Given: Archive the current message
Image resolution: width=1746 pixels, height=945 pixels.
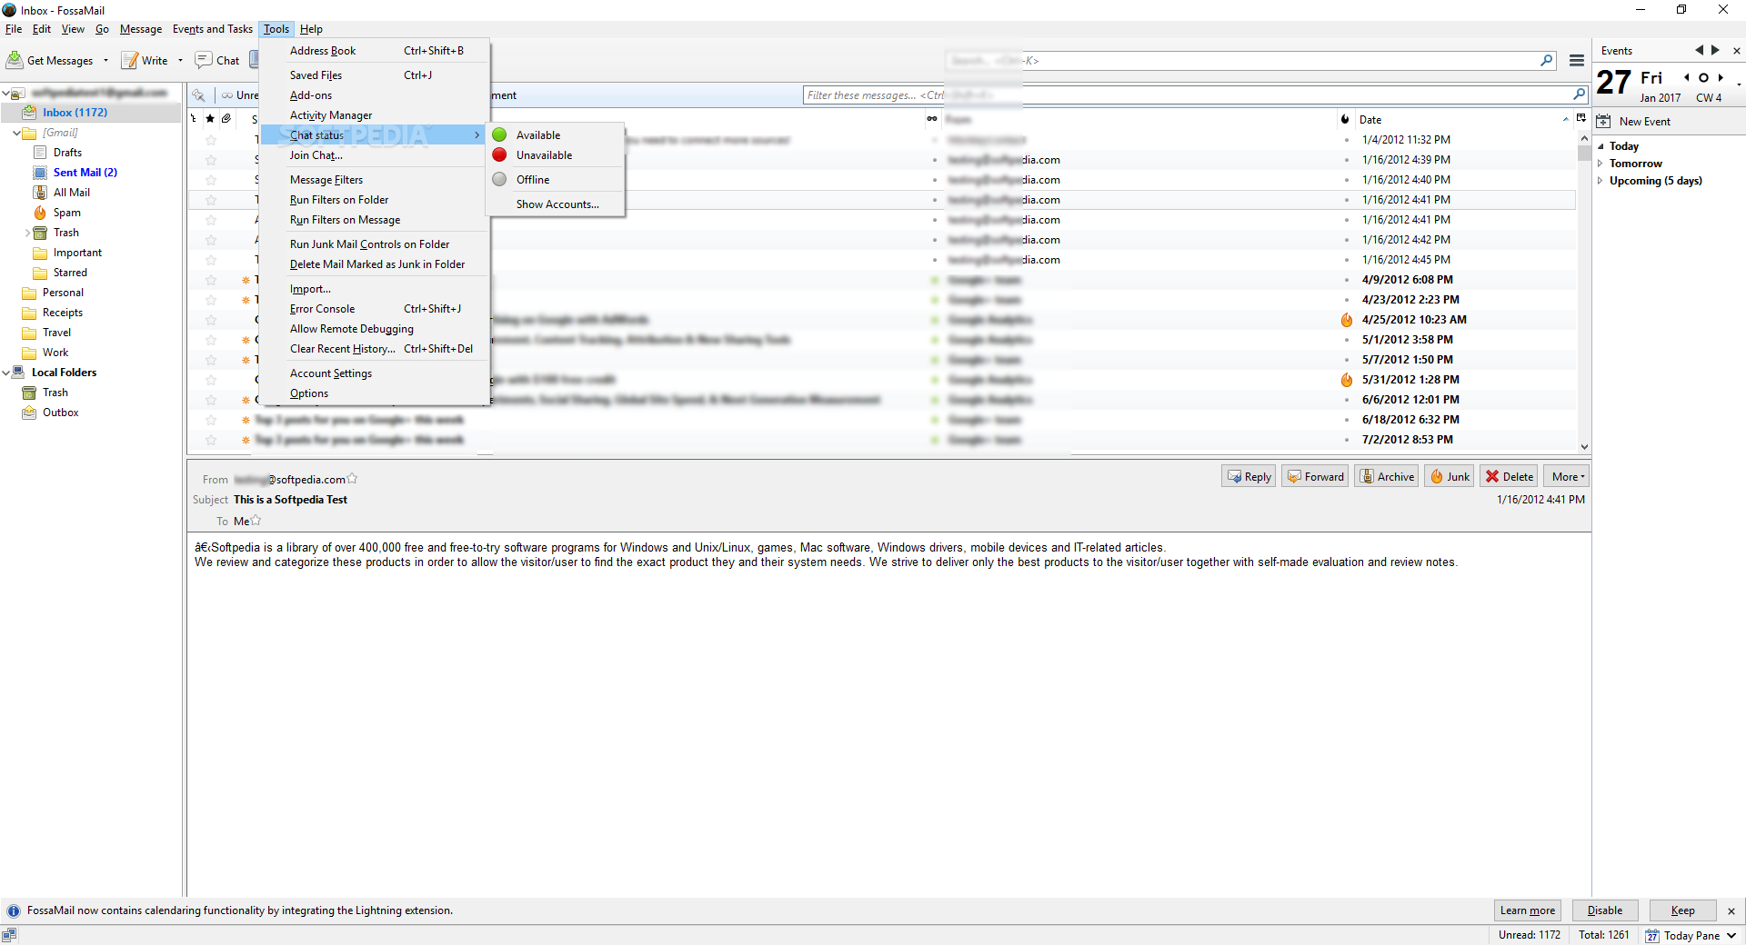Looking at the screenshot, I should [1387, 476].
